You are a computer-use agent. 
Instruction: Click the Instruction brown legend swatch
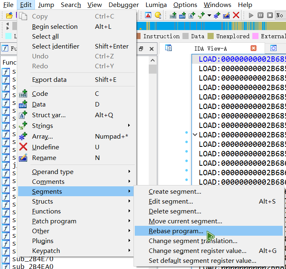point(138,36)
